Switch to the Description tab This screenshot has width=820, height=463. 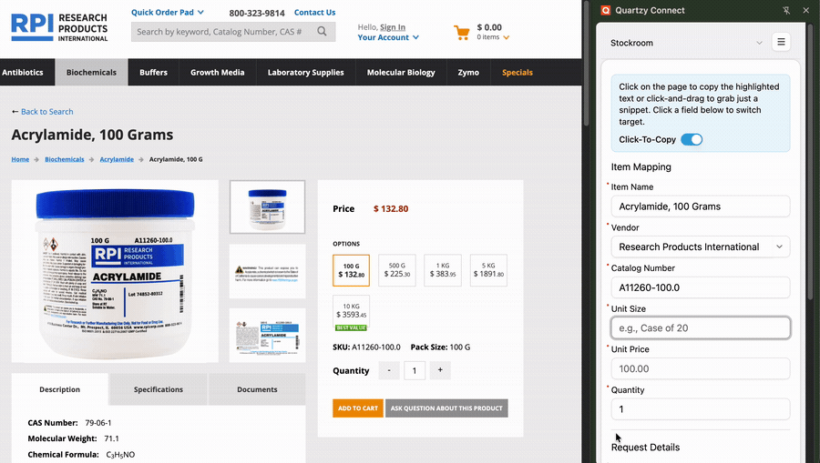(59, 389)
